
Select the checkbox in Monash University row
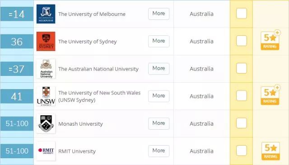(242, 123)
